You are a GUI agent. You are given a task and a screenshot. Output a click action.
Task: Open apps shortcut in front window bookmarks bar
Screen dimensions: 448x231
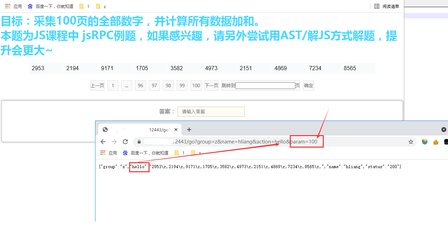pyautogui.click(x=109, y=153)
